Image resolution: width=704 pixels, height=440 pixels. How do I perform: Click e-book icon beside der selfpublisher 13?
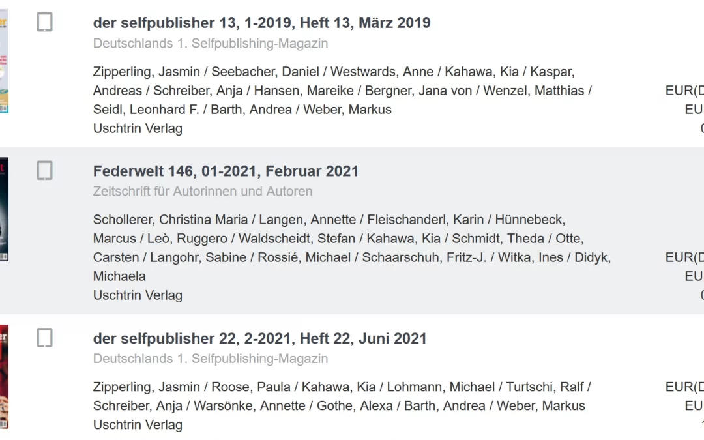point(44,23)
